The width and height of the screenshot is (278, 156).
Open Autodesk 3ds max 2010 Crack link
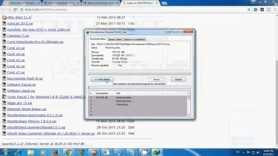[x=39, y=29]
